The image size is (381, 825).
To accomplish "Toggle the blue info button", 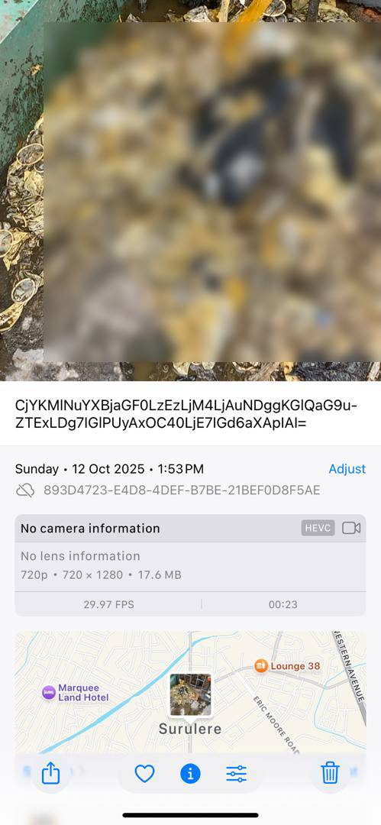I will coord(191,773).
